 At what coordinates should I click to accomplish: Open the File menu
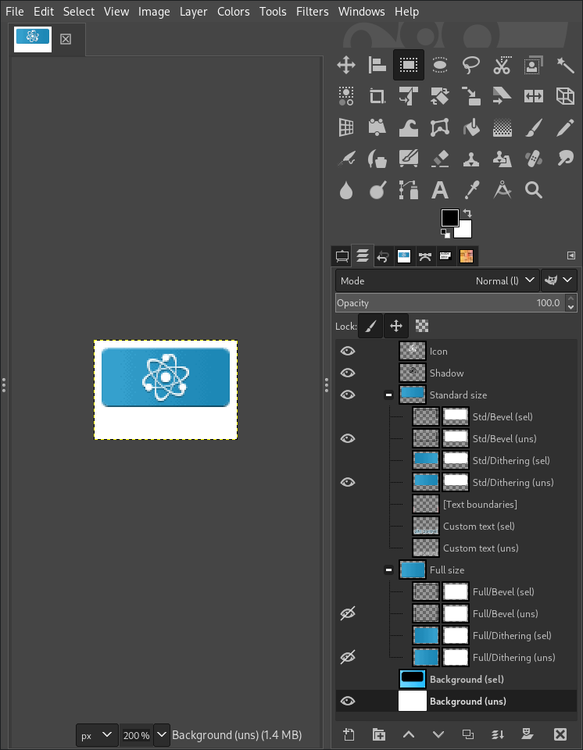pyautogui.click(x=15, y=12)
